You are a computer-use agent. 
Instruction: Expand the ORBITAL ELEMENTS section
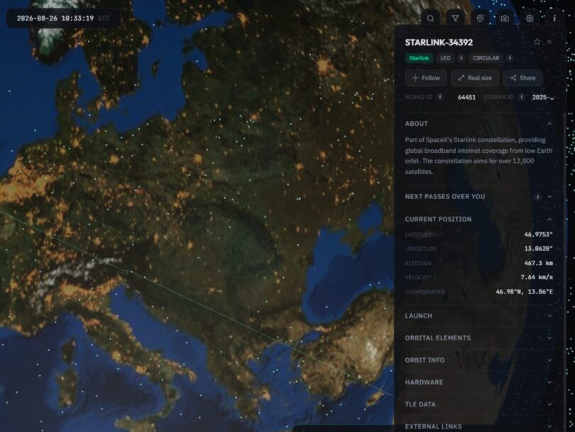478,338
